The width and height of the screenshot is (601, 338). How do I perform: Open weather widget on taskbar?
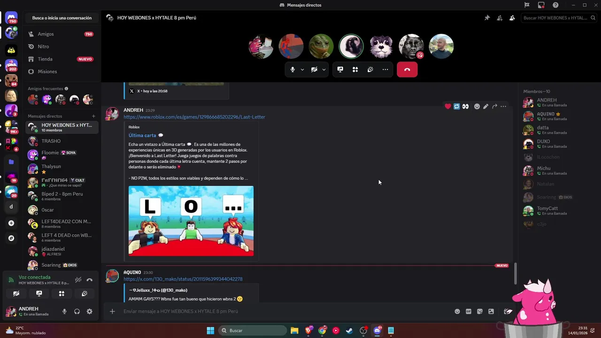pyautogui.click(x=26, y=330)
